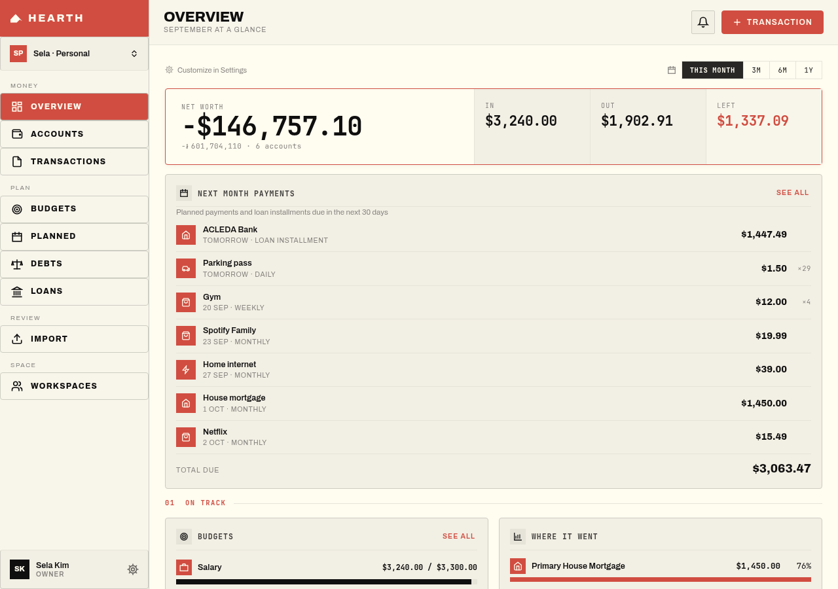Open notifications bell
838x589 pixels.
[x=703, y=22]
